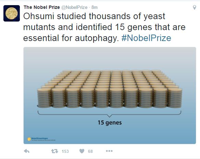
Task: Like the tweet with the heart icon
Action: coord(82,151)
